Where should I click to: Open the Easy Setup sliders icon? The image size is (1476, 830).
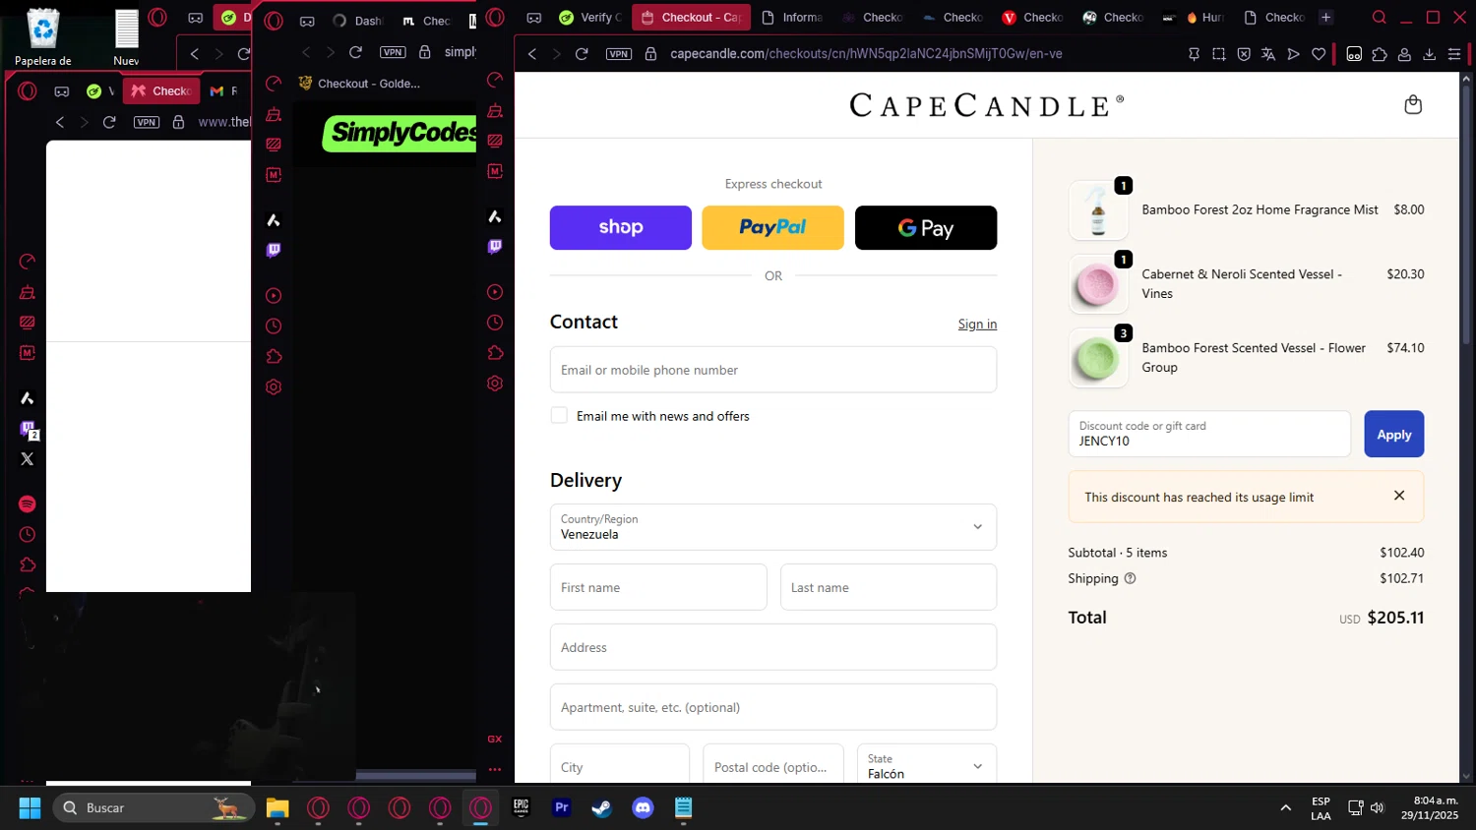1454,54
